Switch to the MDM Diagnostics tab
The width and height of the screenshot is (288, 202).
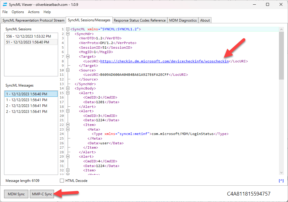(183, 20)
